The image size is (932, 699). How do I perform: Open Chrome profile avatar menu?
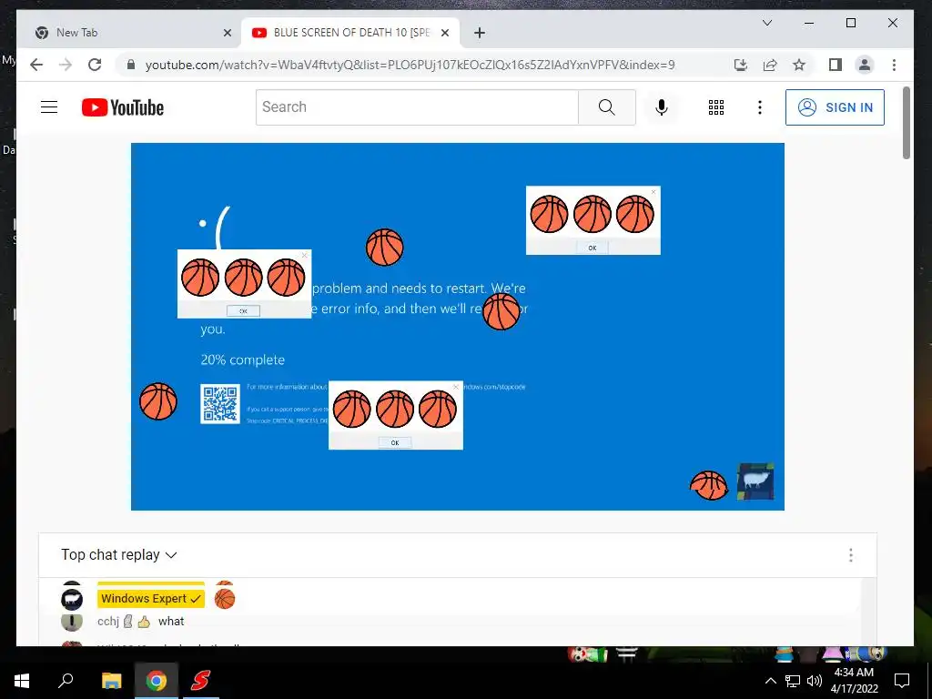coord(865,65)
